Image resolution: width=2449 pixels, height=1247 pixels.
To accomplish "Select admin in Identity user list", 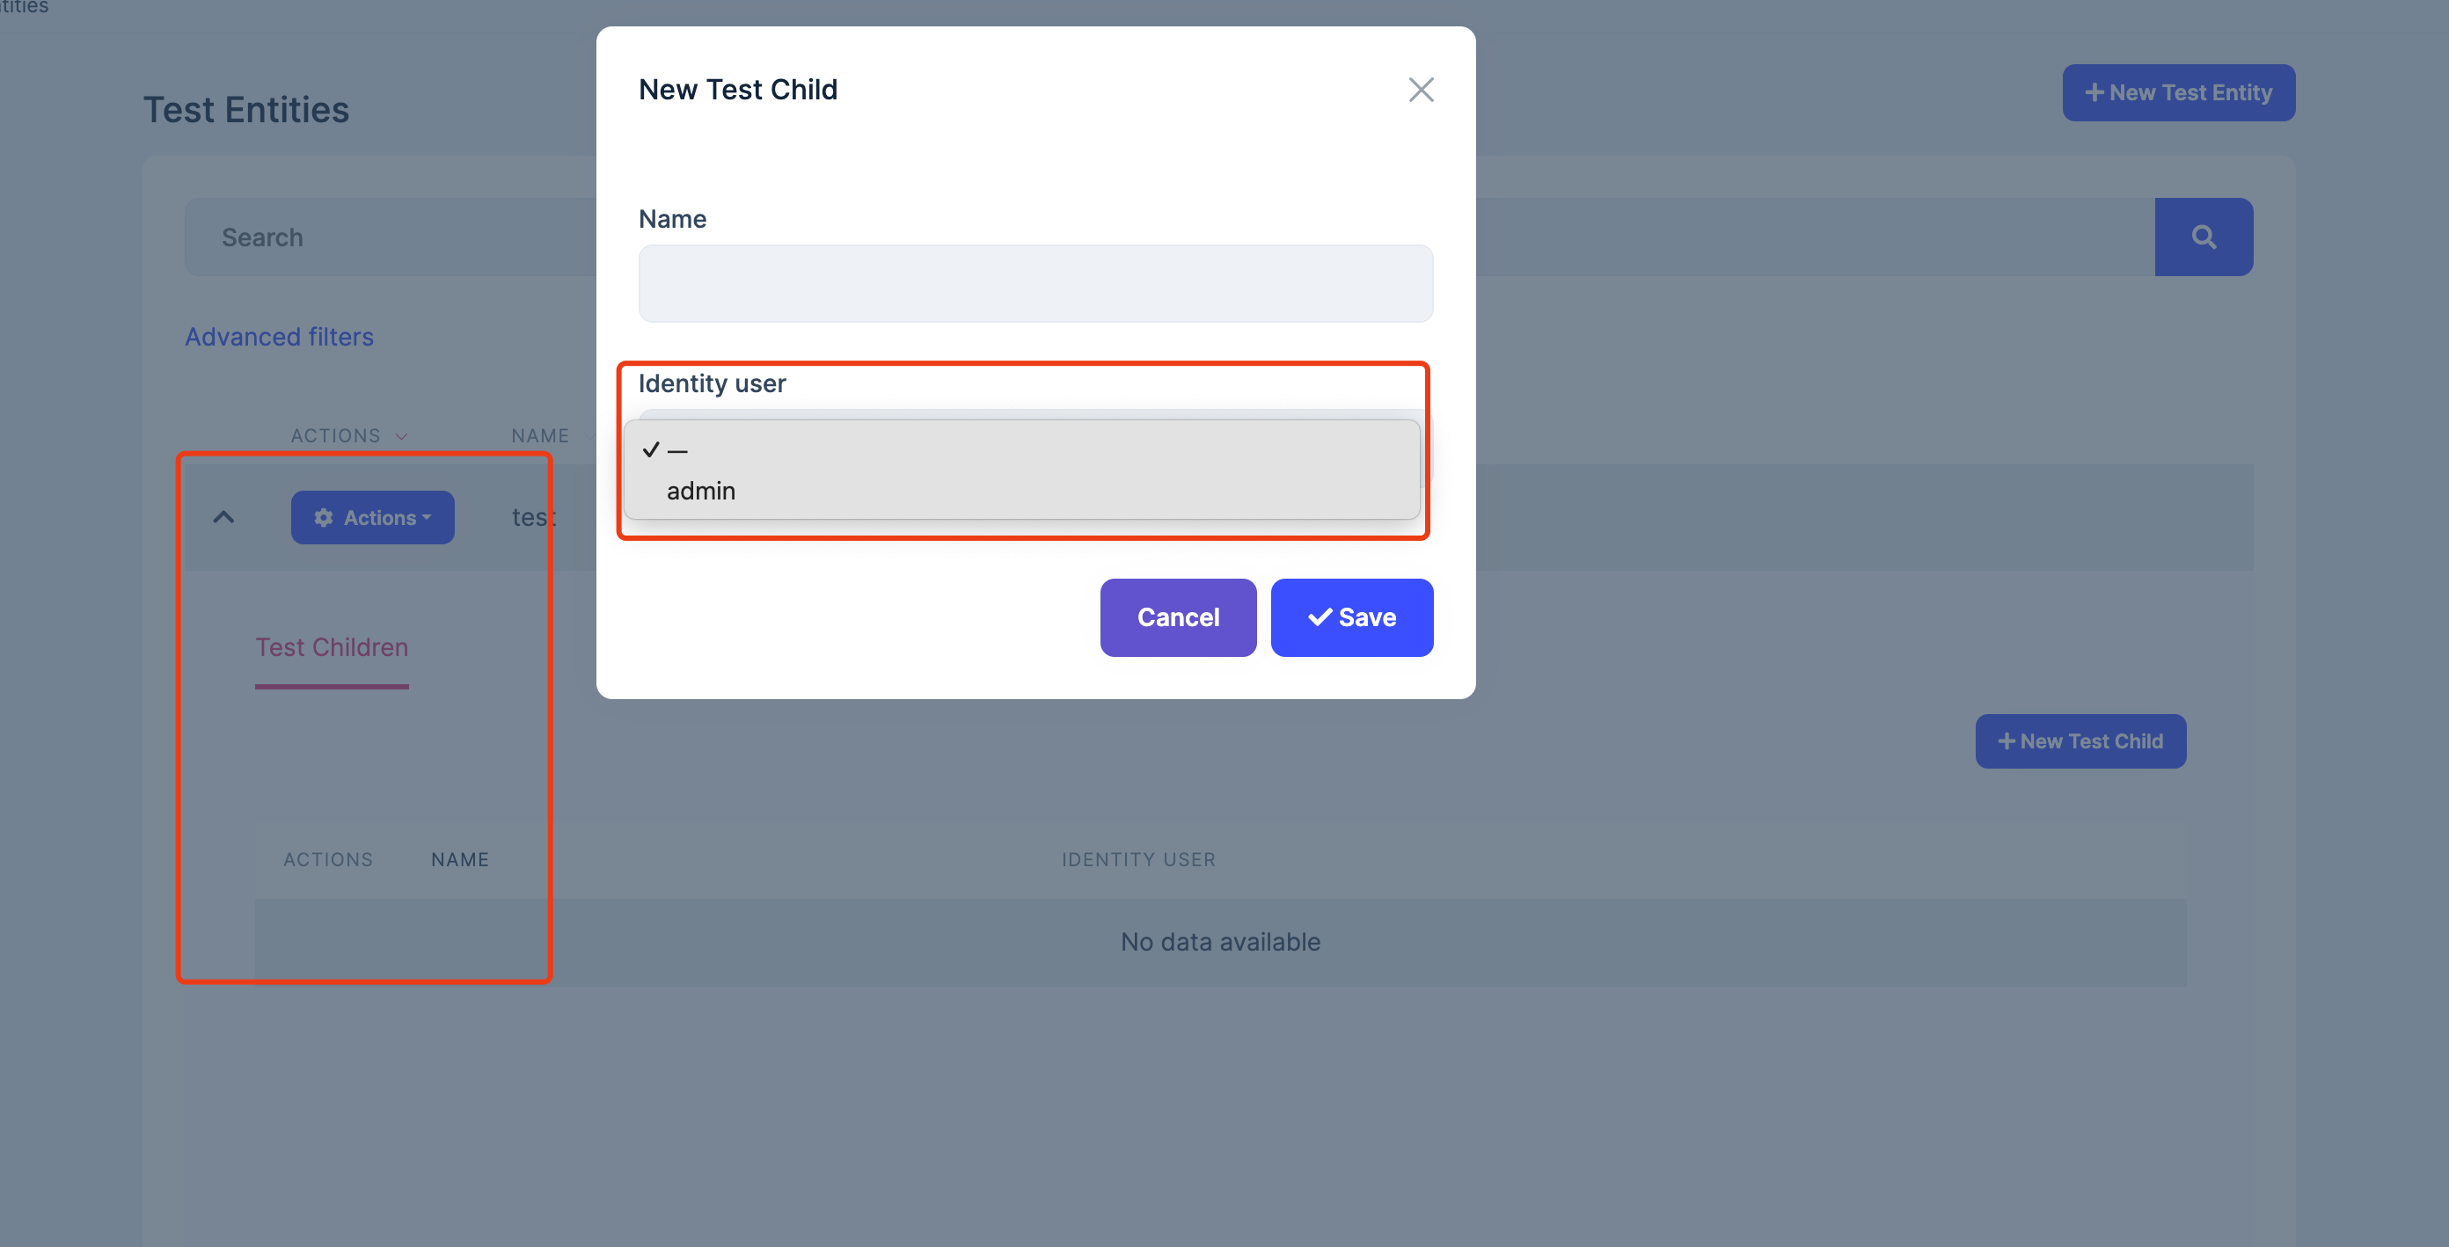I will click(x=701, y=491).
